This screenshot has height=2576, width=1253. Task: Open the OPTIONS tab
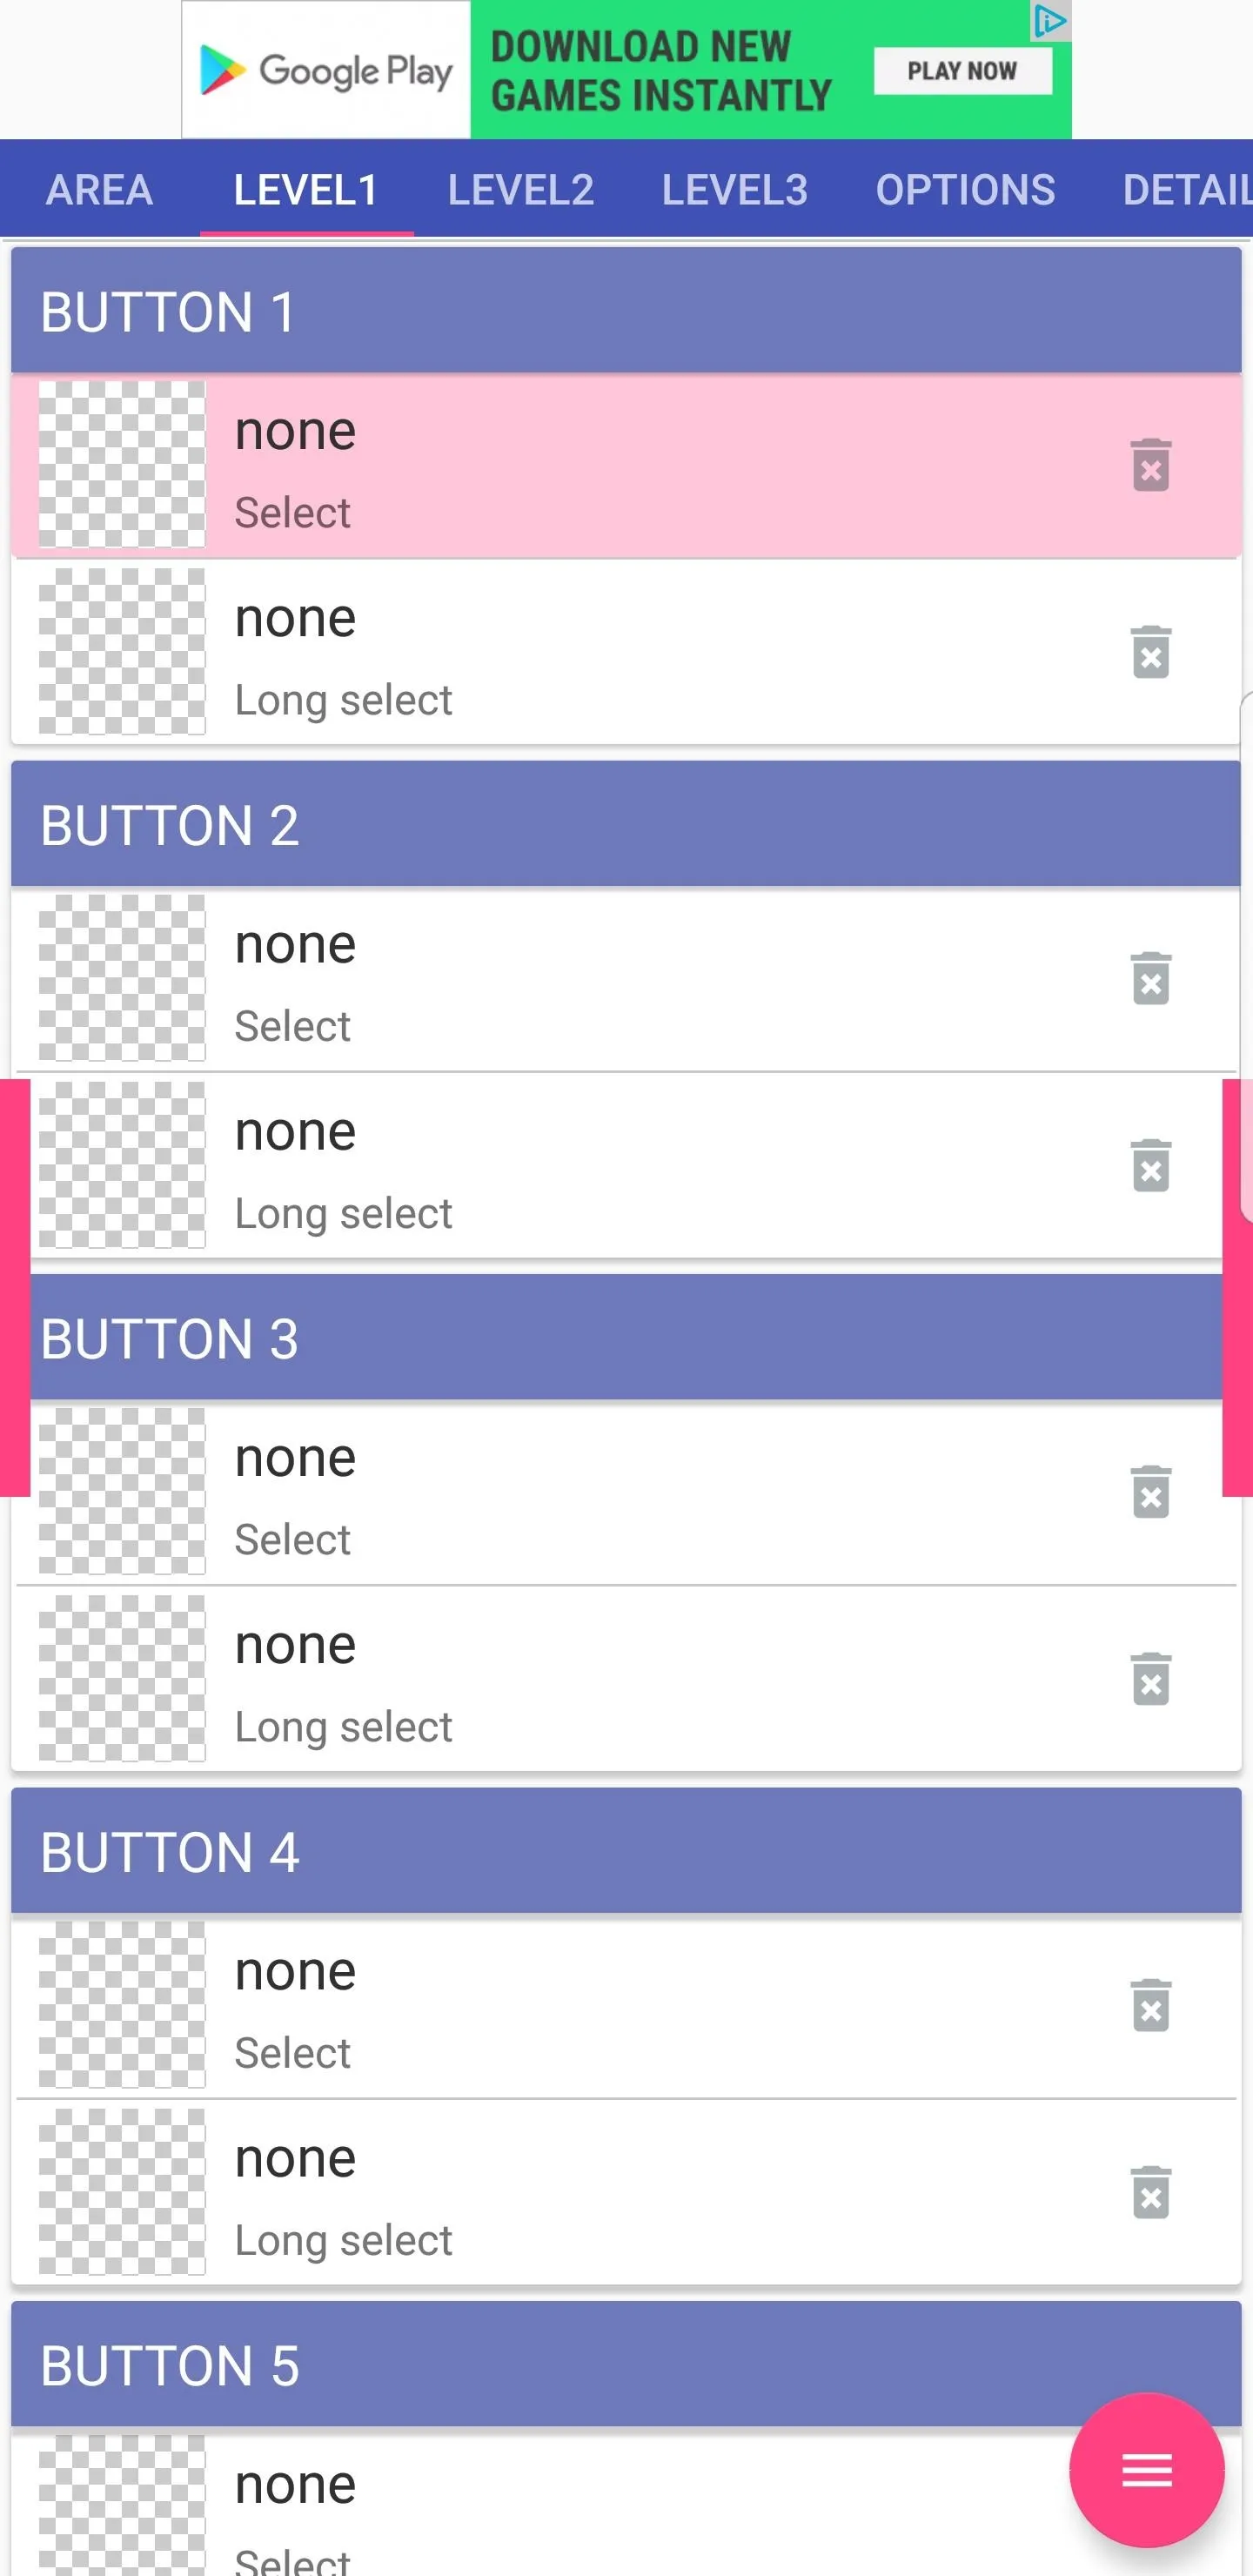[965, 189]
